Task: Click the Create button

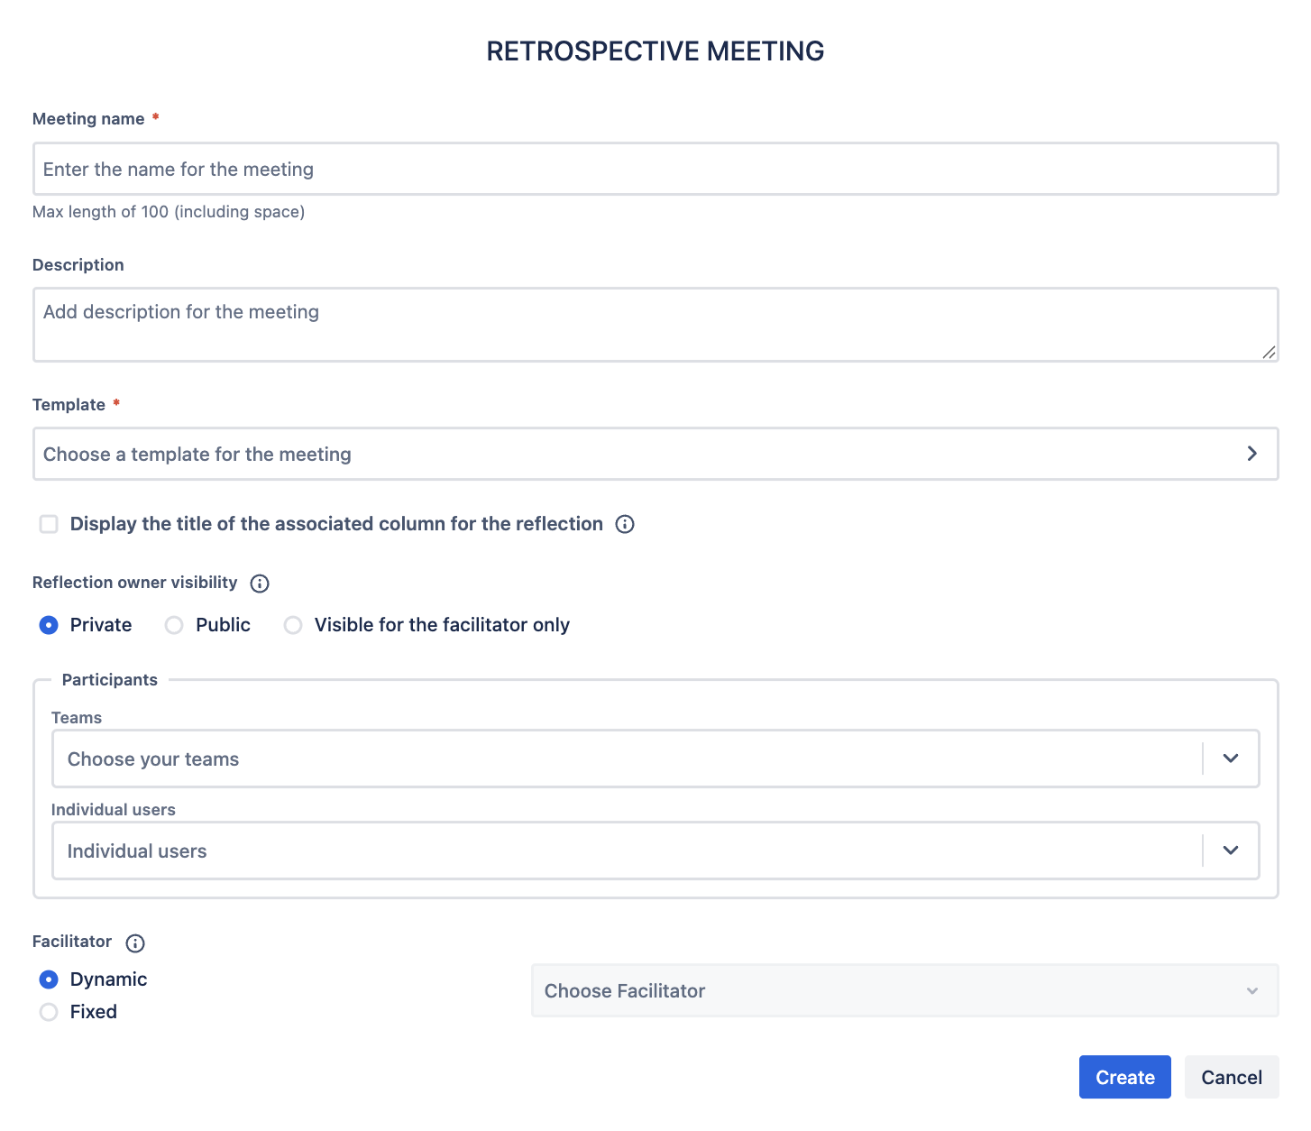Action: (1124, 1077)
